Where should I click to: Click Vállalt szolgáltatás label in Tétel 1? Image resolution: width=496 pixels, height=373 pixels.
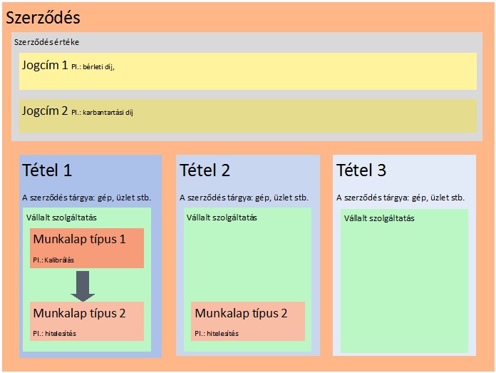pyautogui.click(x=61, y=218)
